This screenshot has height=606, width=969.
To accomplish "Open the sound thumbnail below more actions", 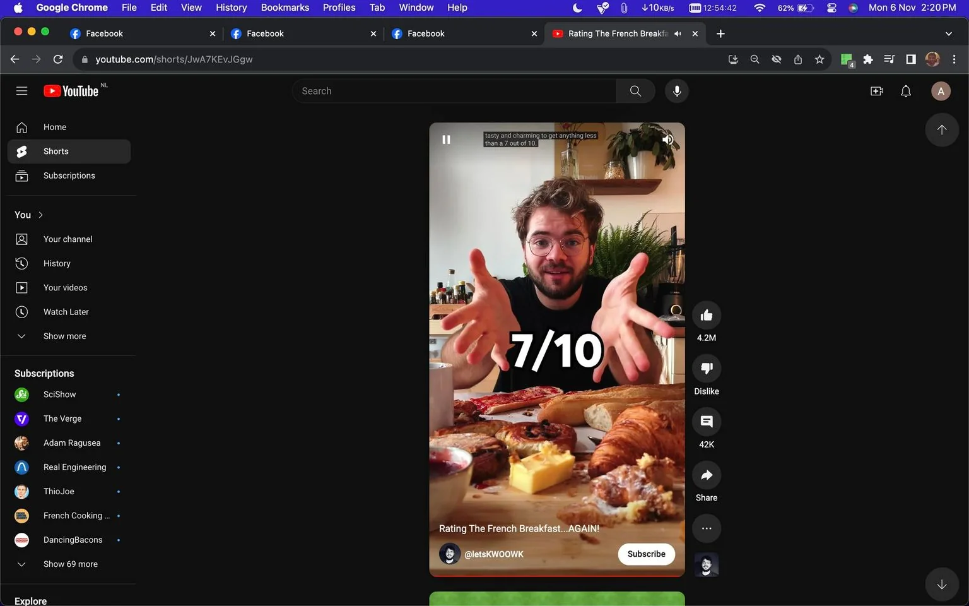I will [707, 565].
